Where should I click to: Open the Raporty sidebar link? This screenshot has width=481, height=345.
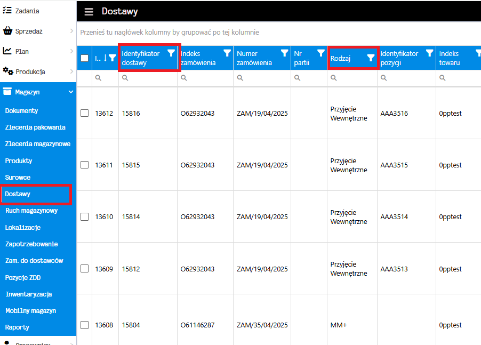pos(17,327)
